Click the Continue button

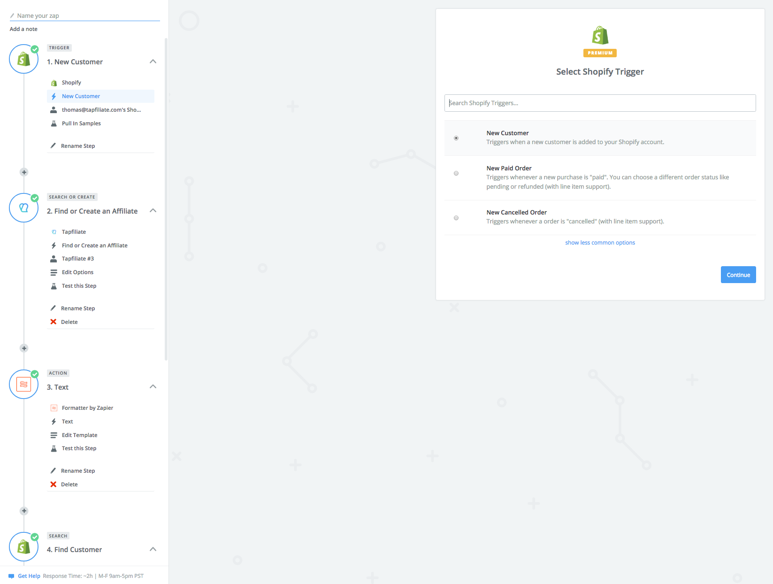pyautogui.click(x=738, y=275)
